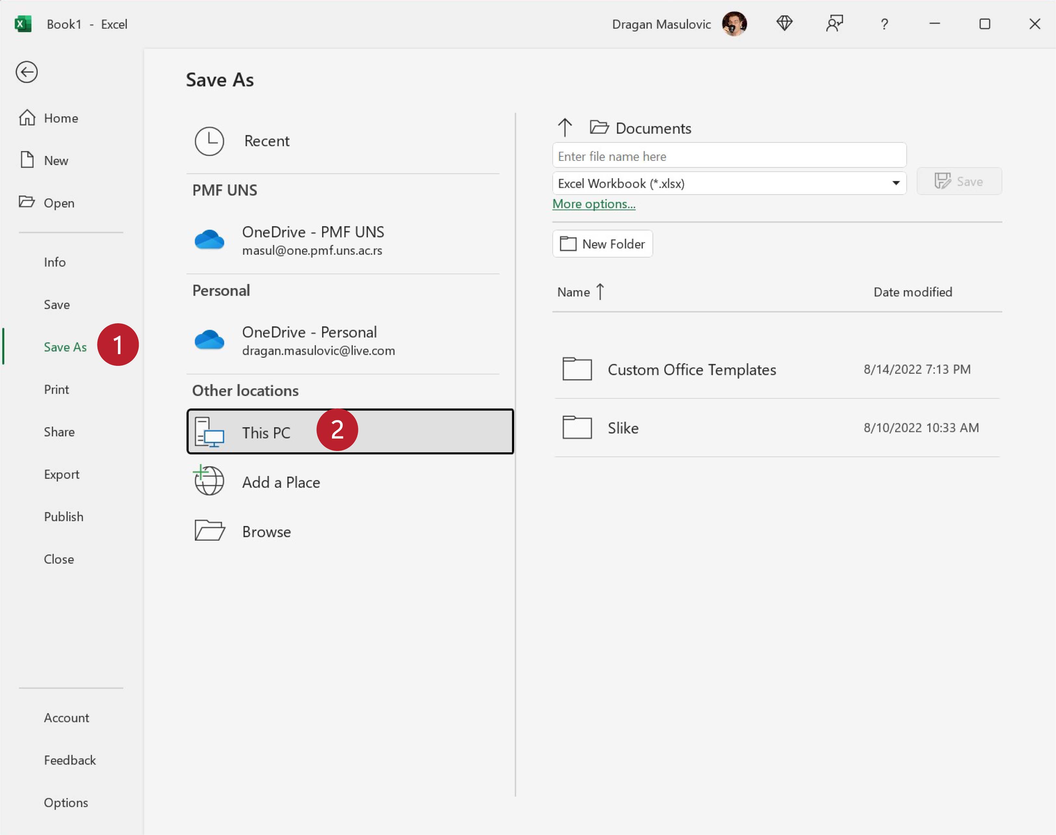The height and width of the screenshot is (835, 1056).
Task: Sort the file list by the Name column
Action: [574, 292]
